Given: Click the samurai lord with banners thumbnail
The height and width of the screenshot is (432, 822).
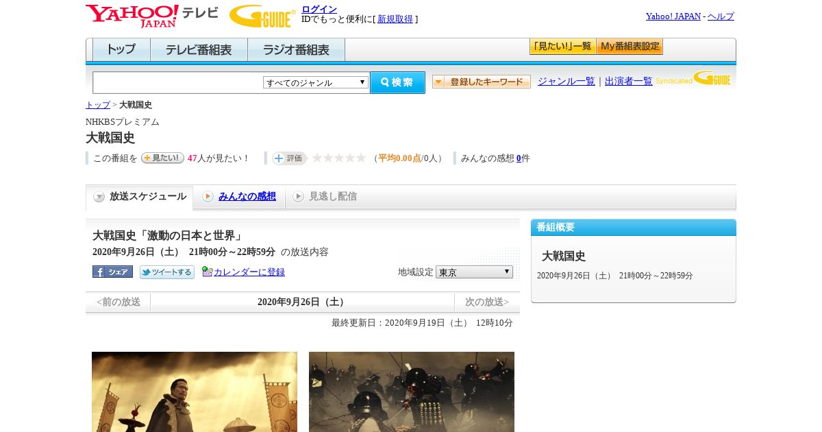Looking at the screenshot, I should coord(195,392).
